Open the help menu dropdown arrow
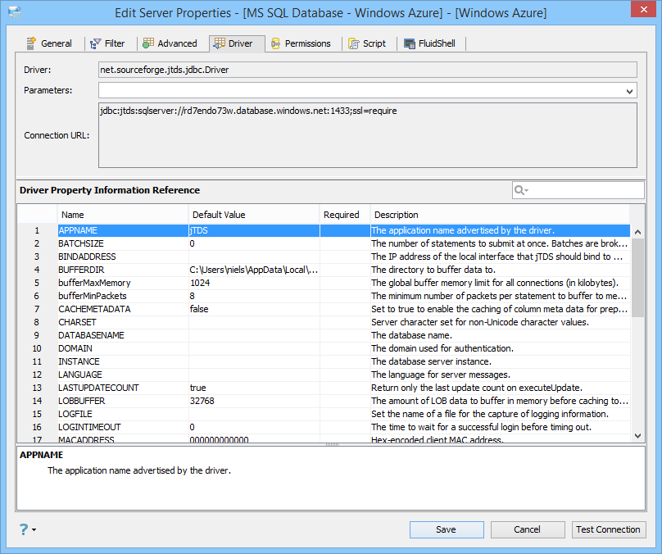 (34, 529)
